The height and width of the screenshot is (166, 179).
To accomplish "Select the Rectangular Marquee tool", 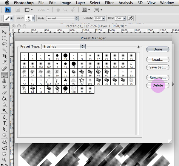I will point(4,38).
